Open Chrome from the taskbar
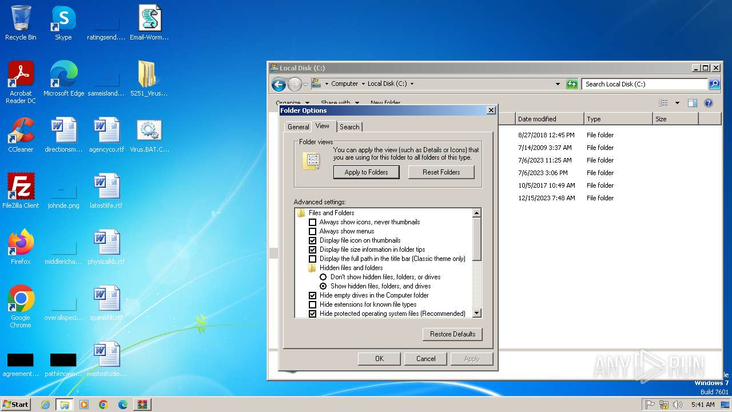The width and height of the screenshot is (732, 412). click(x=104, y=405)
